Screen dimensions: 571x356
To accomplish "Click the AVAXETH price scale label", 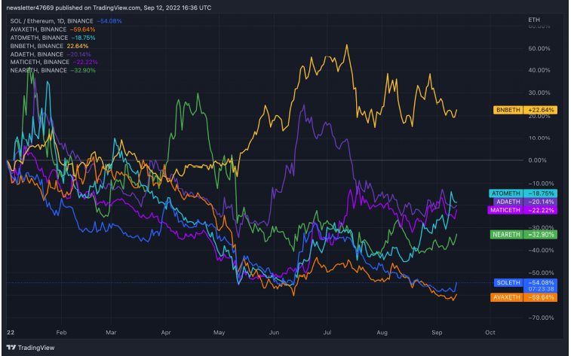I will click(507, 297).
